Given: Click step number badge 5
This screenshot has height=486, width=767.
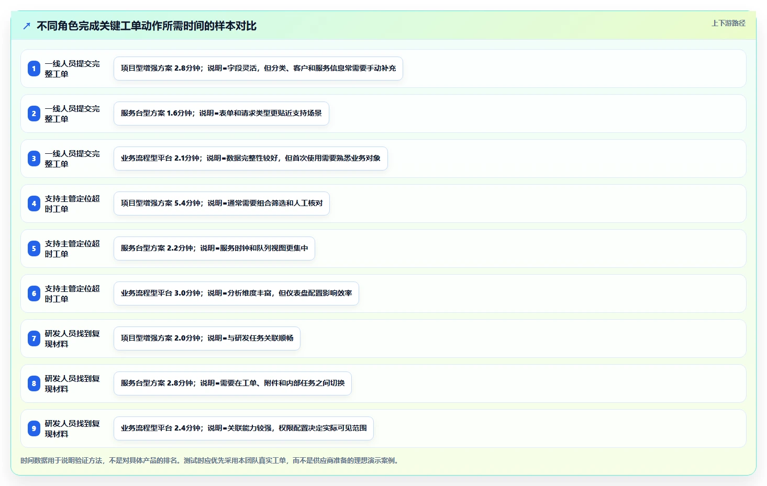Looking at the screenshot, I should pyautogui.click(x=34, y=248).
